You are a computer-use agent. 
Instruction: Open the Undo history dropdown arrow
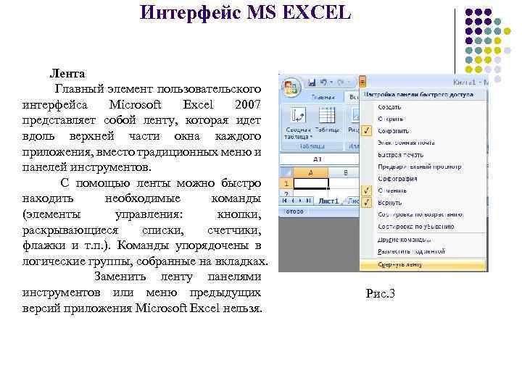(331, 83)
